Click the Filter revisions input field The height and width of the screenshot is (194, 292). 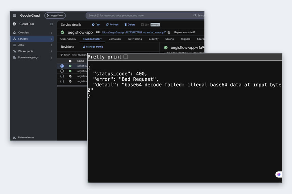(x=79, y=55)
